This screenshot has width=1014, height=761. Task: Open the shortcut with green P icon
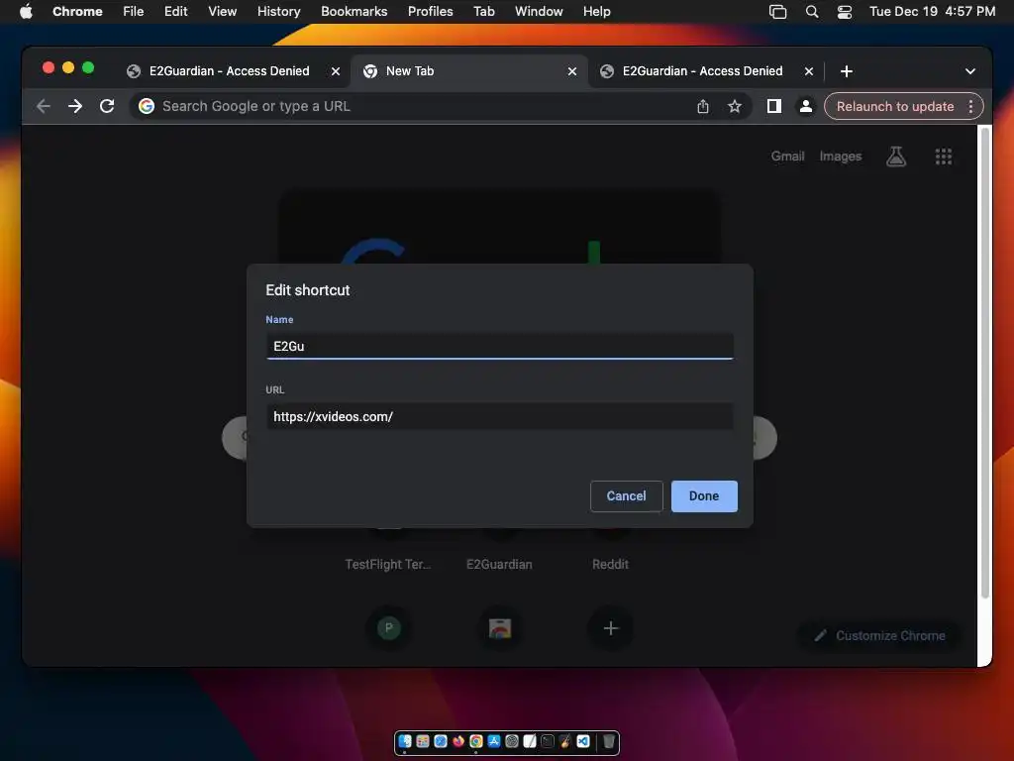click(x=388, y=627)
